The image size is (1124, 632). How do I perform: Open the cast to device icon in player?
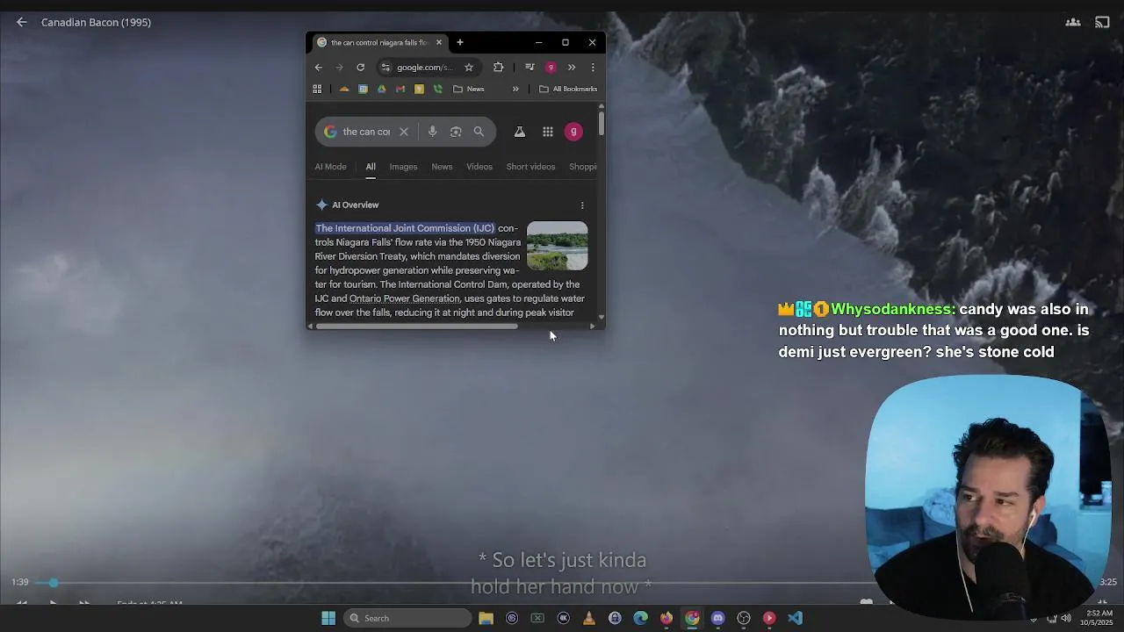pos(1102,22)
